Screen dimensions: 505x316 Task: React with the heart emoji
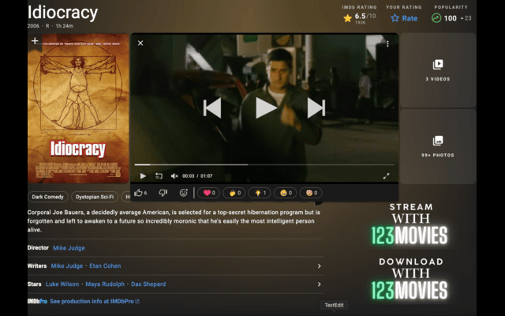click(x=208, y=193)
